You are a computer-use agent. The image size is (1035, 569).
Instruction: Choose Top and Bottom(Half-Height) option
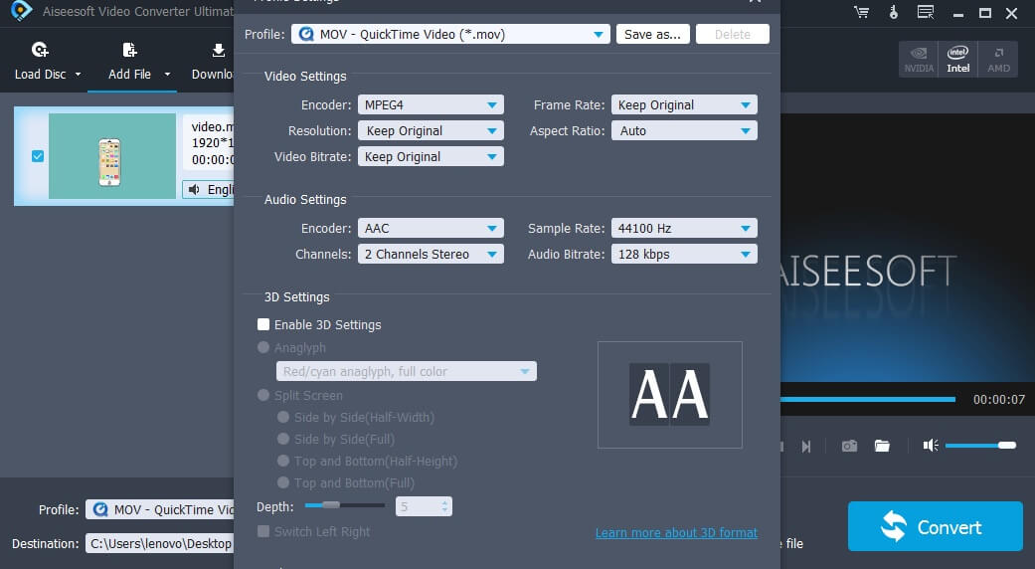[x=283, y=461]
